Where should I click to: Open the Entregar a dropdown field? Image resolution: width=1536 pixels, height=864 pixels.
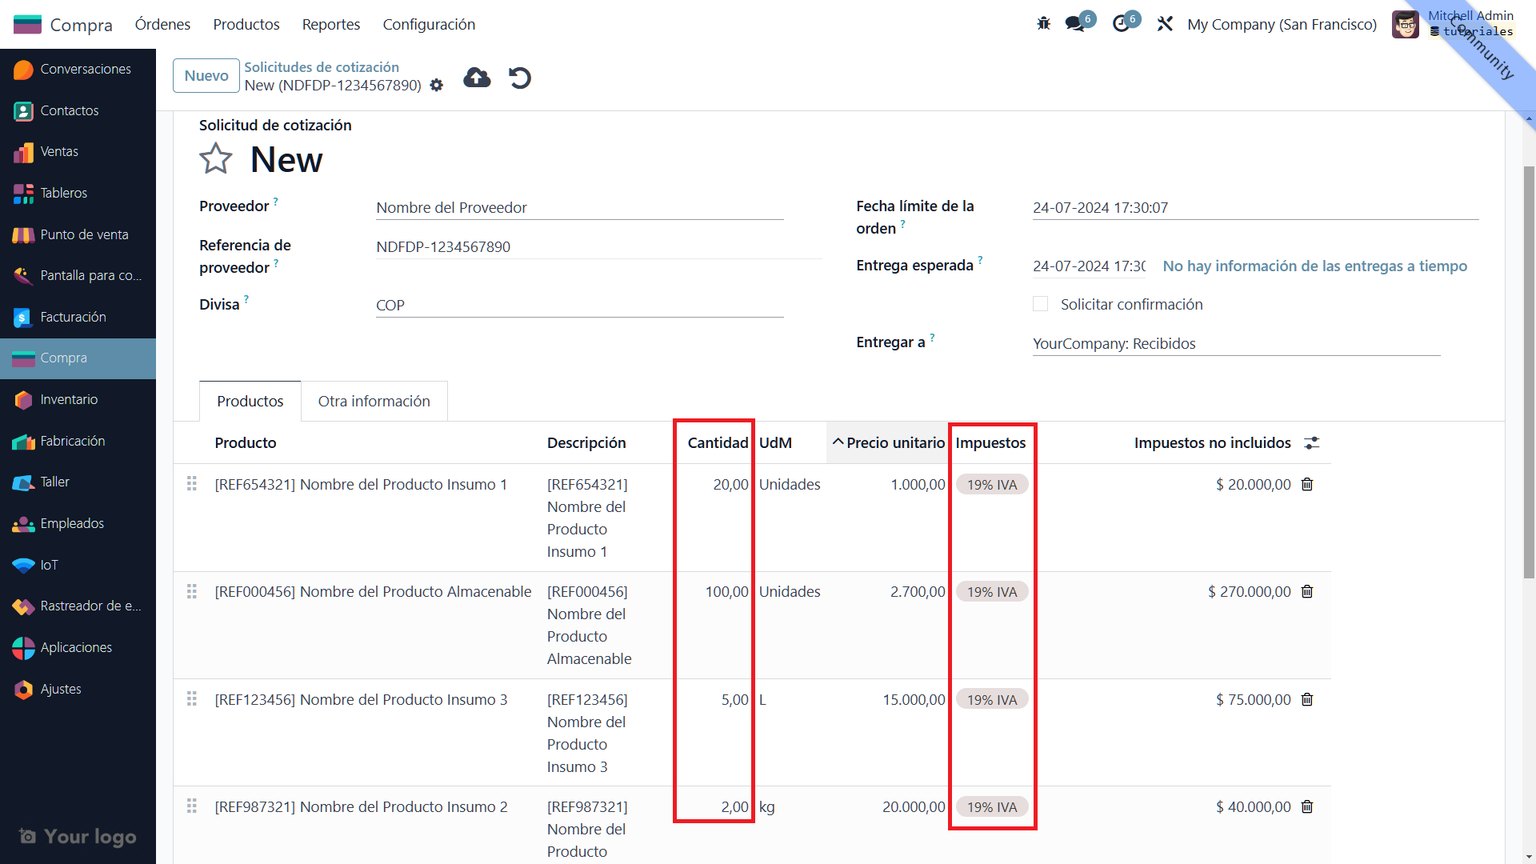[1235, 343]
